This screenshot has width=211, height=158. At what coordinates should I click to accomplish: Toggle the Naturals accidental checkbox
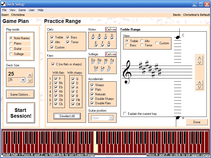click(x=92, y=94)
